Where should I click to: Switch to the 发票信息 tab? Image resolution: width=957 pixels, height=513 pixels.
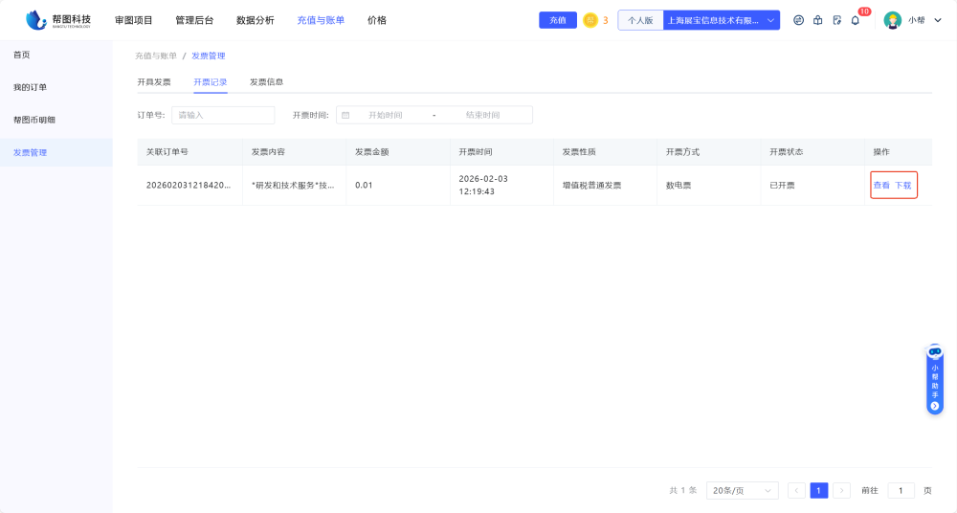266,82
